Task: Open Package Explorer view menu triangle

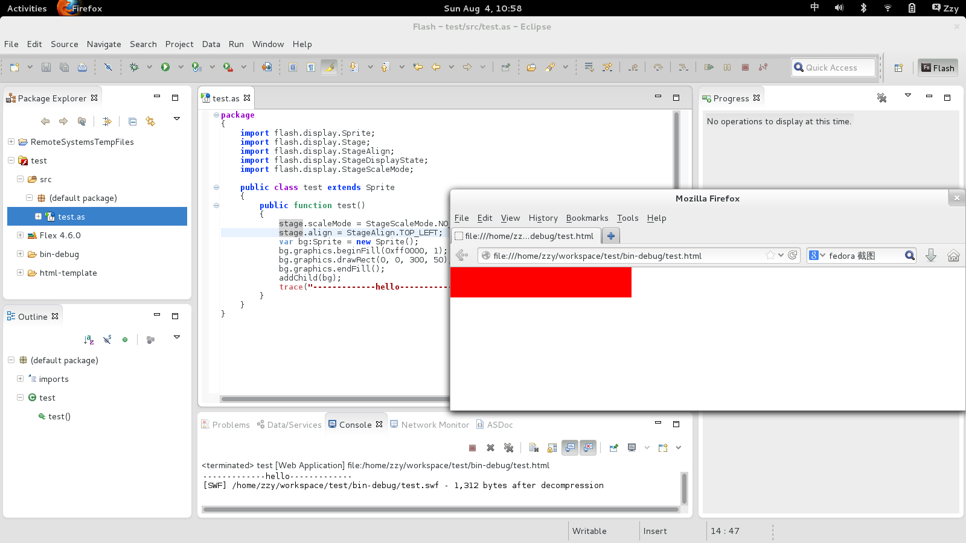Action: click(177, 119)
